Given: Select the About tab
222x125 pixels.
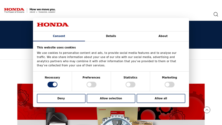Looking at the screenshot, I should (x=163, y=36).
